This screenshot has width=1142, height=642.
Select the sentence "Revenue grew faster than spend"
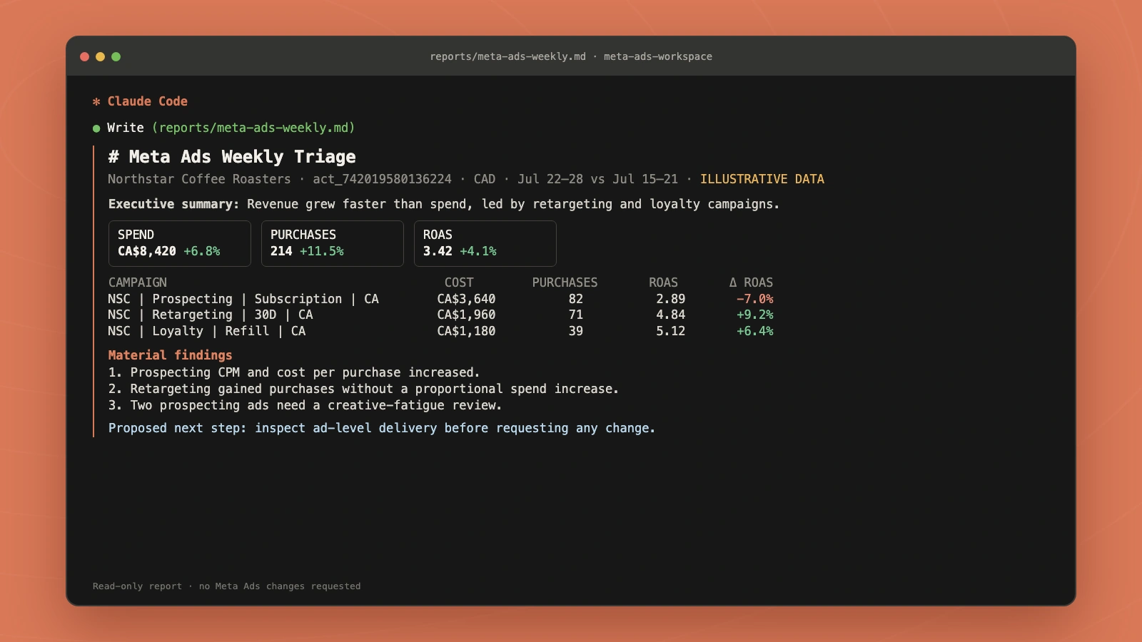[x=360, y=204]
